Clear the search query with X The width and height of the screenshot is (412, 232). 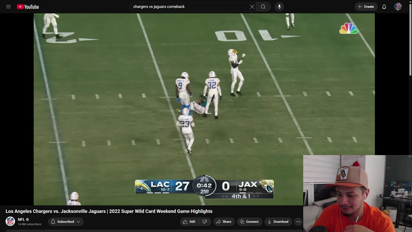click(252, 6)
